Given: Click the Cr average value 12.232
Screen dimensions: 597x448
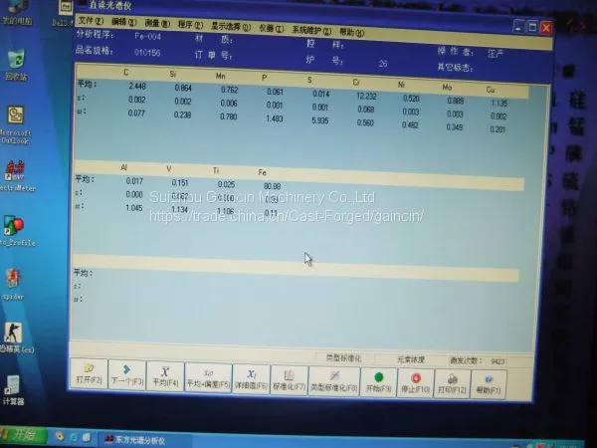Looking at the screenshot, I should point(366,96).
